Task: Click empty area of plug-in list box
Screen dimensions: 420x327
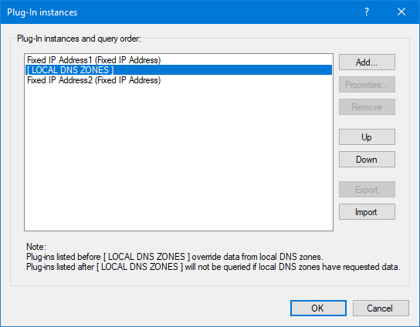Action: [x=178, y=158]
